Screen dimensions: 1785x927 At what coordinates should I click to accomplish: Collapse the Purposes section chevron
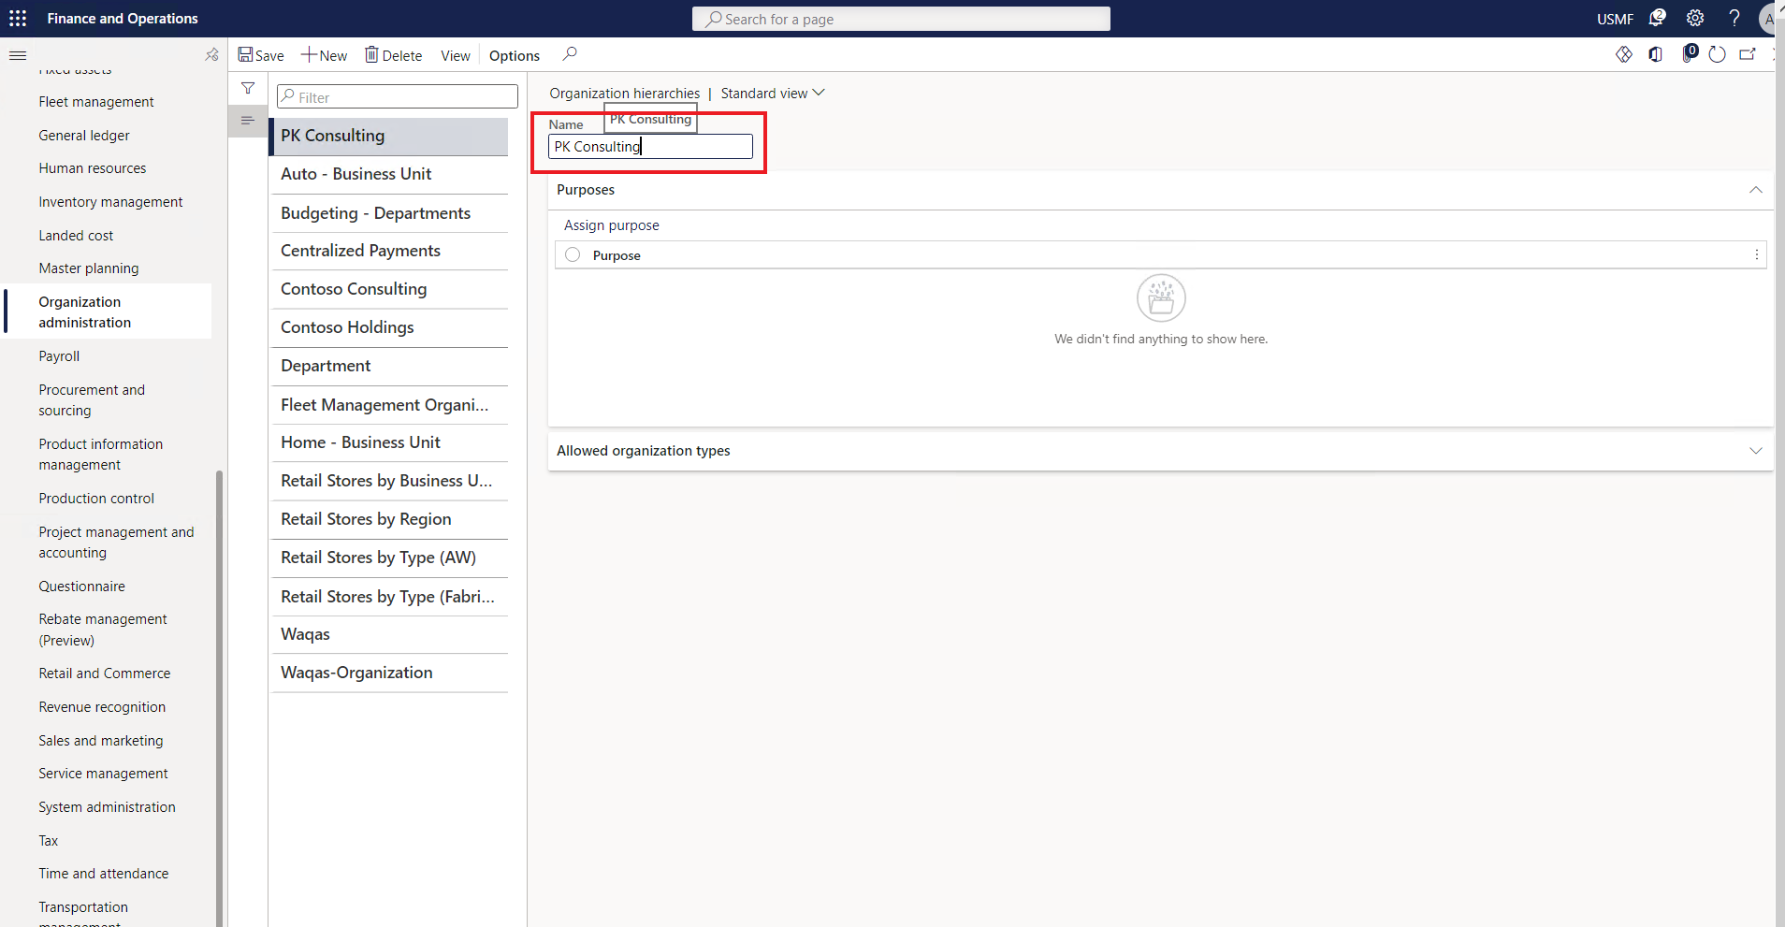pyautogui.click(x=1756, y=190)
